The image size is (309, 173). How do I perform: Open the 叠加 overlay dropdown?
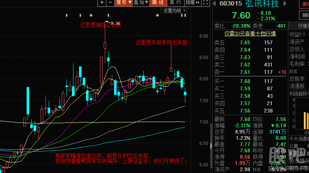coord(141,3)
